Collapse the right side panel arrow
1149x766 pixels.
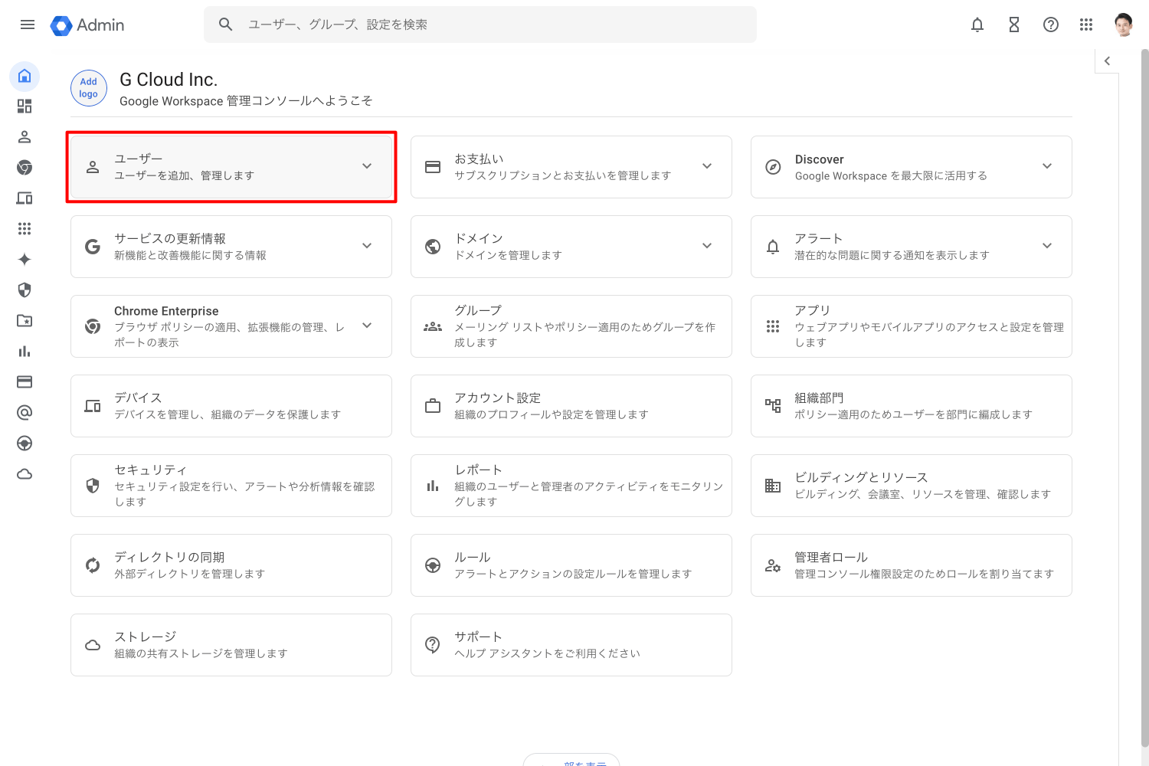(1107, 61)
